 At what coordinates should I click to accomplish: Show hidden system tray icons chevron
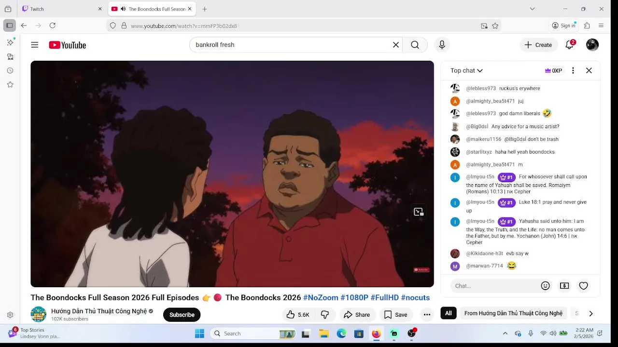coord(505,334)
